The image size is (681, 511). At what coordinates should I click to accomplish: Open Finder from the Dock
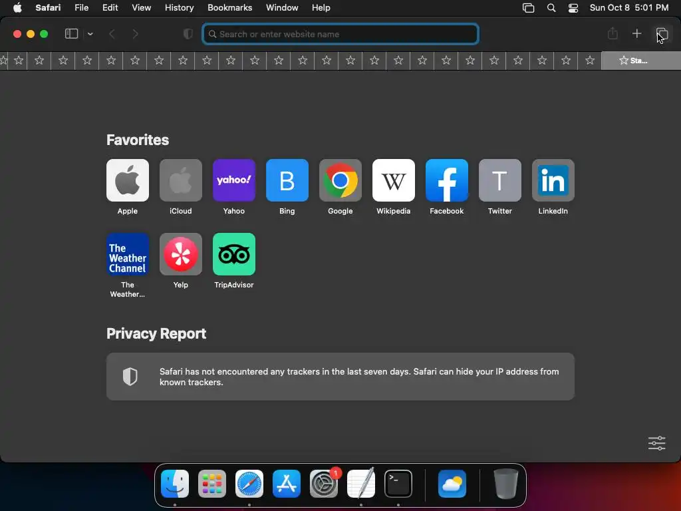tap(175, 484)
